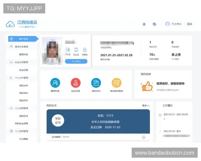Screen dimensions: 201x161
Task: Select timeline marker for 2021.03.31-2021.04.29
Action: tap(160, 115)
